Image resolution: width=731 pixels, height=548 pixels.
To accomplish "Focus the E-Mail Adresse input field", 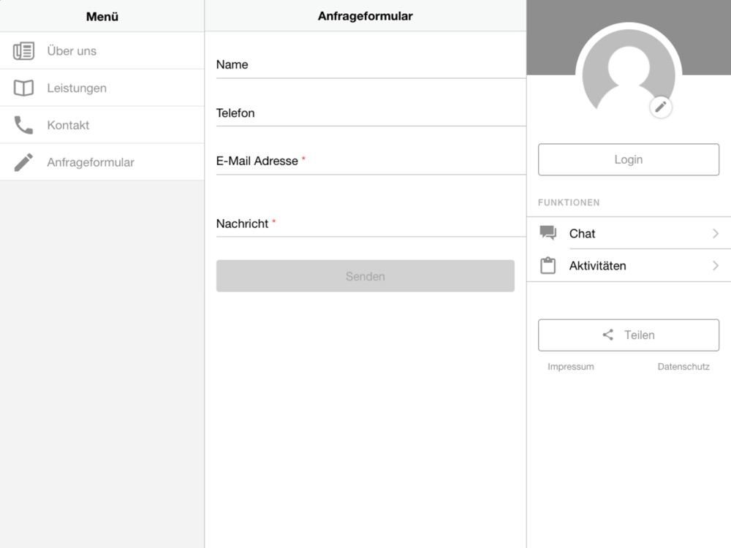I will 371,161.
